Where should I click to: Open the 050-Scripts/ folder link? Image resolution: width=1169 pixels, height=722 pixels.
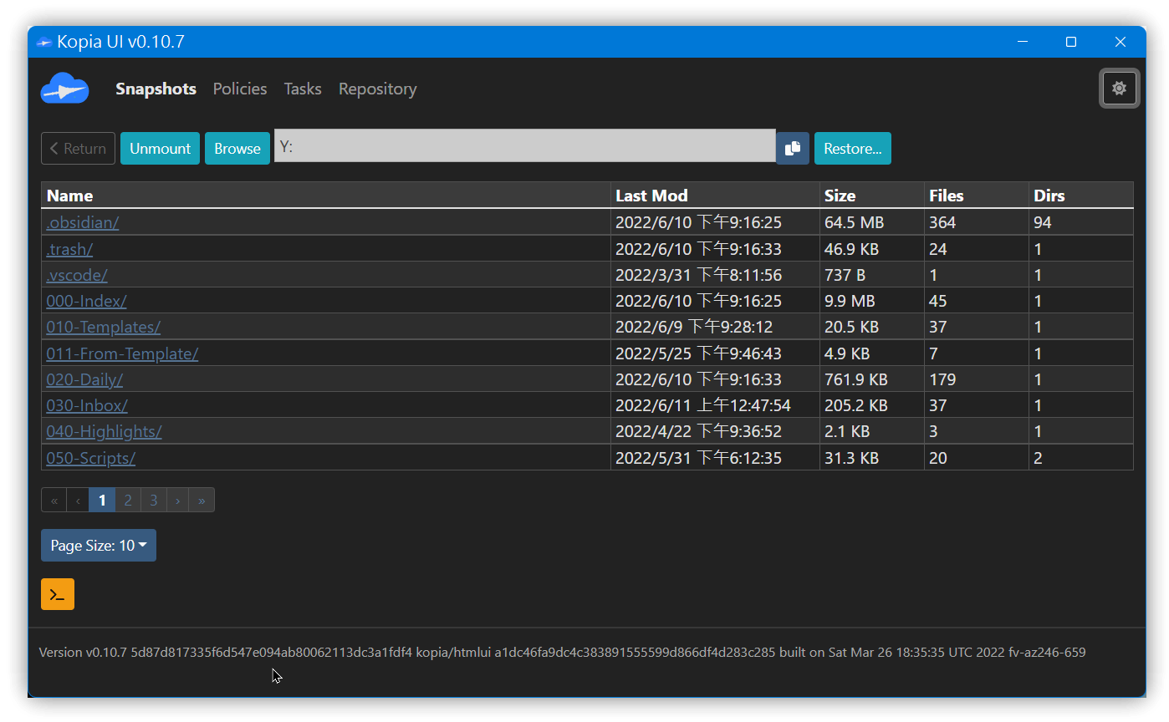90,458
